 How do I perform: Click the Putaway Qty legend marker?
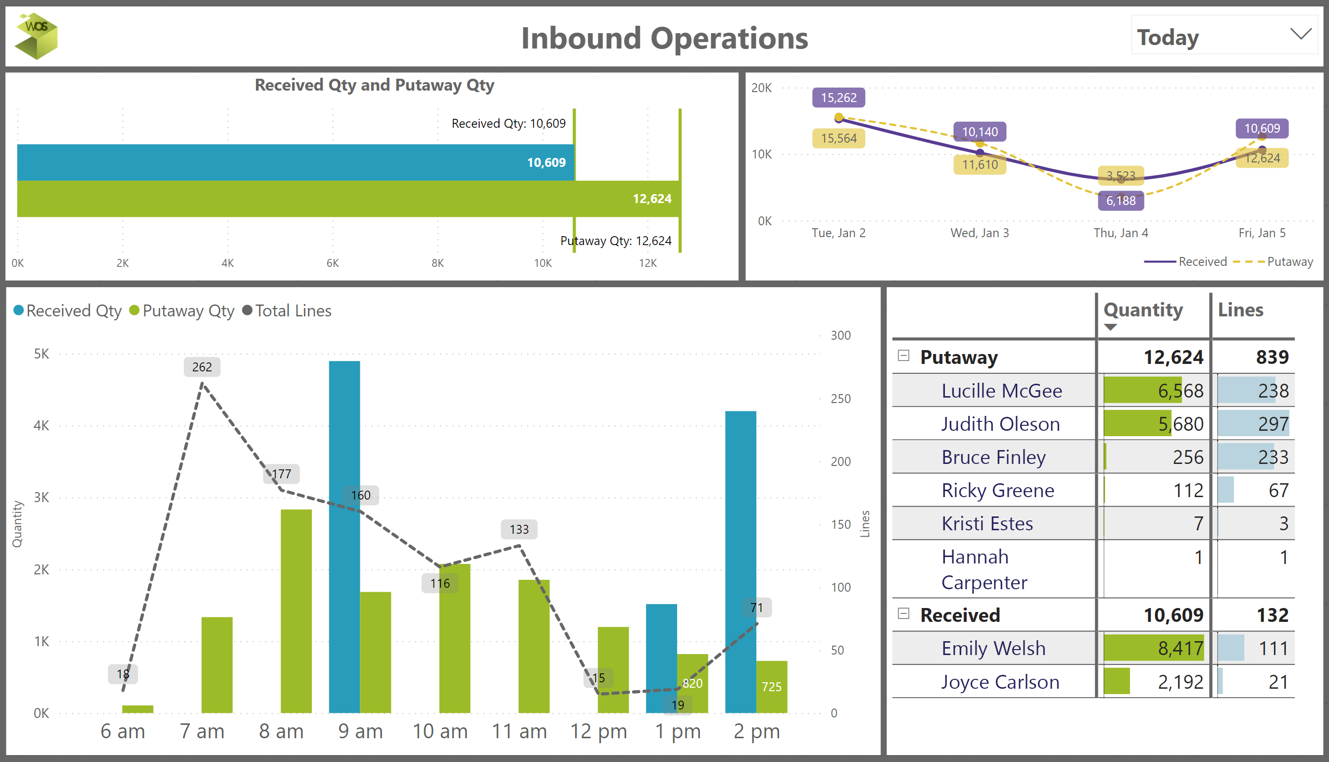(135, 310)
